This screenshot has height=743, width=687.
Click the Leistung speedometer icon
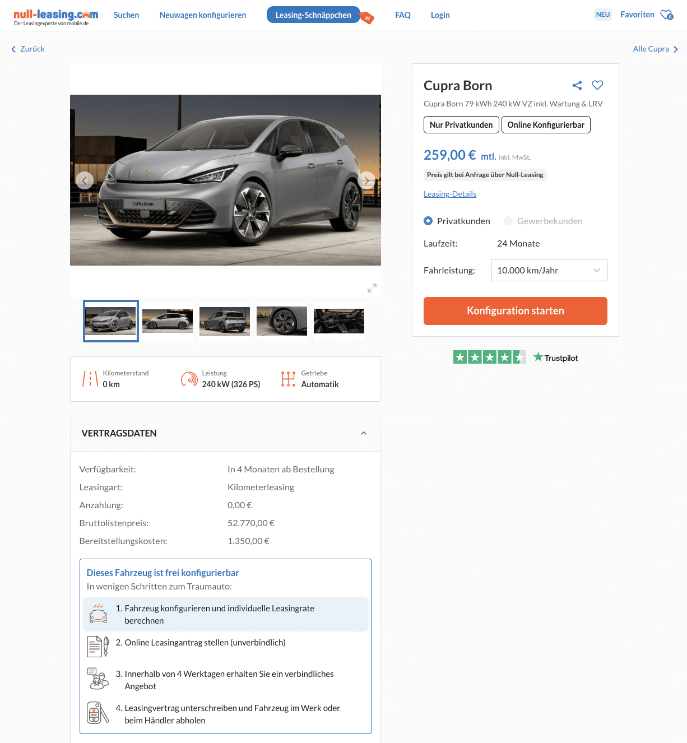click(189, 379)
